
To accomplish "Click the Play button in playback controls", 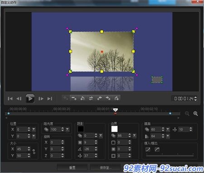I will 30,99.
